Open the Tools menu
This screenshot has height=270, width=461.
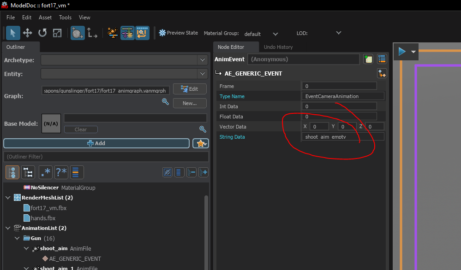65,18
